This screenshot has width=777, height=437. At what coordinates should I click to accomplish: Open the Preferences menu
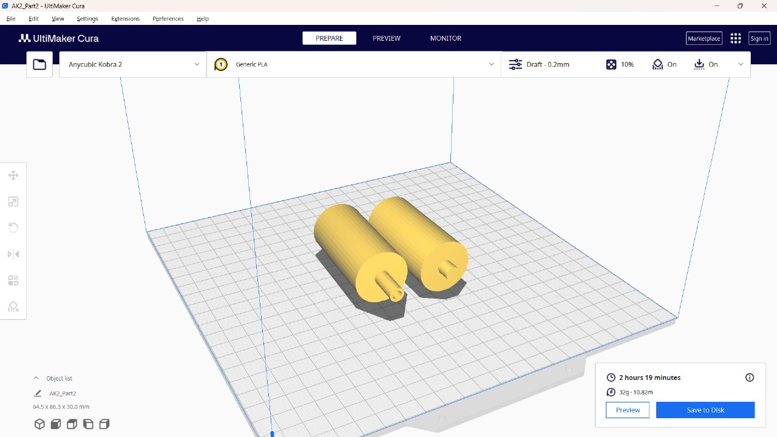(168, 19)
